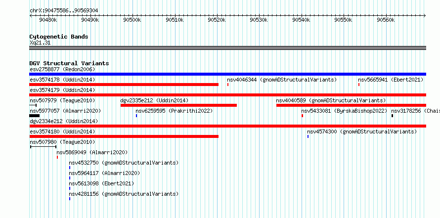440x218 pixels.
Task: Click the small red nsv4046344 marker
Action: 228,85
